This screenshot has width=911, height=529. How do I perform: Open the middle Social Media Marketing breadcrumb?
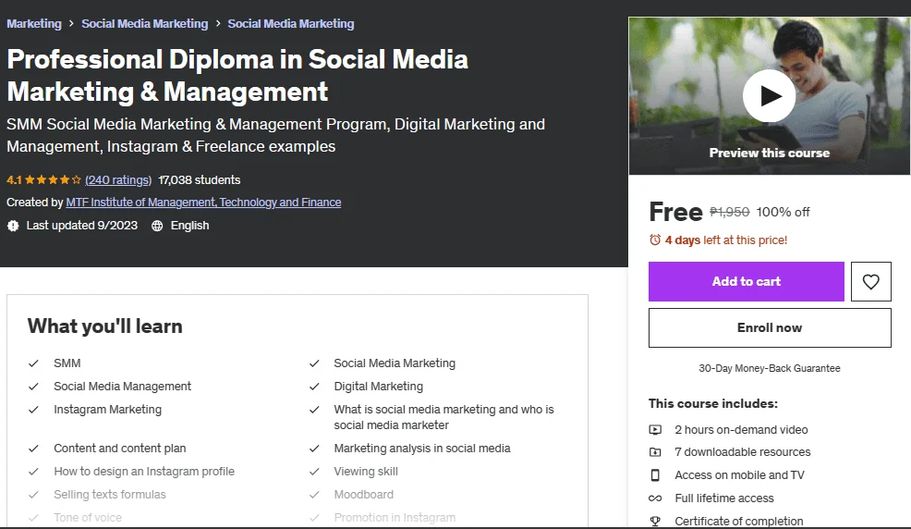[x=145, y=24]
